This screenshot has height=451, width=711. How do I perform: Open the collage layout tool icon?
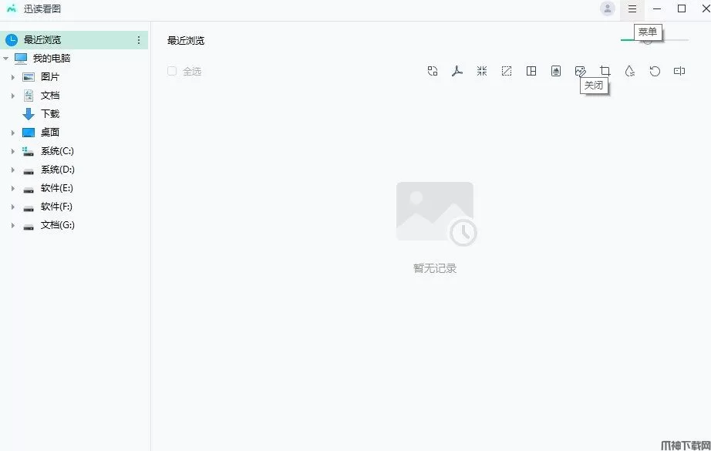coord(531,71)
